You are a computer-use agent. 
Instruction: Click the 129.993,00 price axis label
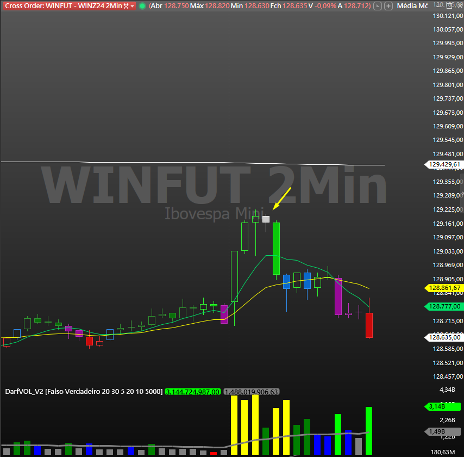coord(448,44)
